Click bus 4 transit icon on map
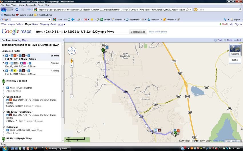Image resolution: width=243 pixels, height=151 pixels. [x=176, y=131]
